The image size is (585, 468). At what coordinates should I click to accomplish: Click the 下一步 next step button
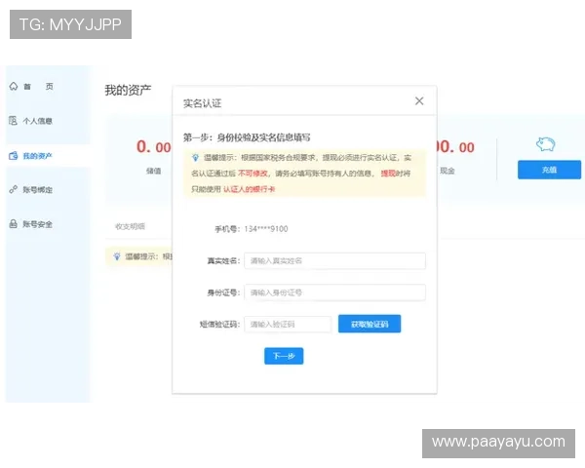pyautogui.click(x=284, y=356)
